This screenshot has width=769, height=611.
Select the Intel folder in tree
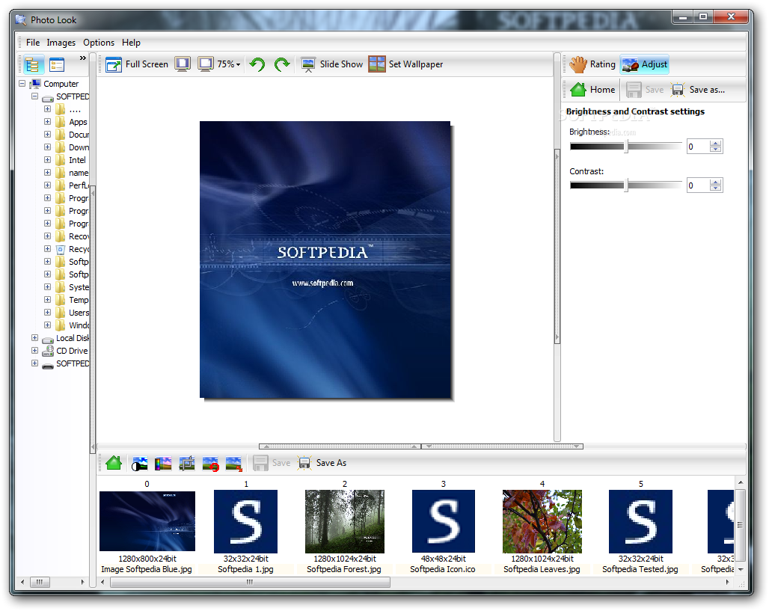pyautogui.click(x=77, y=160)
